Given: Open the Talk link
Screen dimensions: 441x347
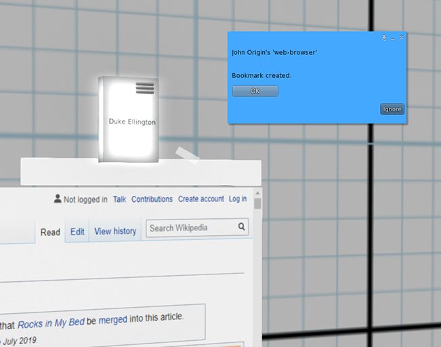Looking at the screenshot, I should 120,199.
